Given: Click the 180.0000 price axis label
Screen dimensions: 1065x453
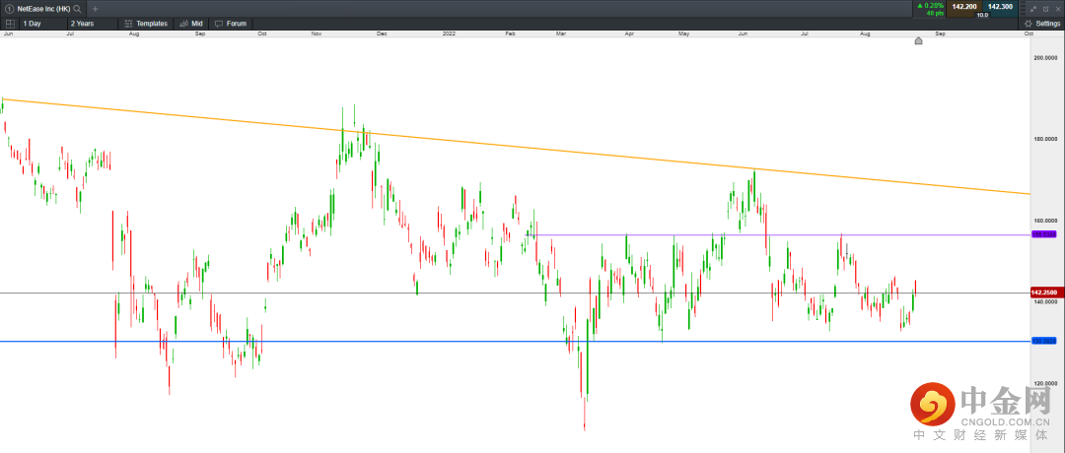Looking at the screenshot, I should click(x=1044, y=140).
